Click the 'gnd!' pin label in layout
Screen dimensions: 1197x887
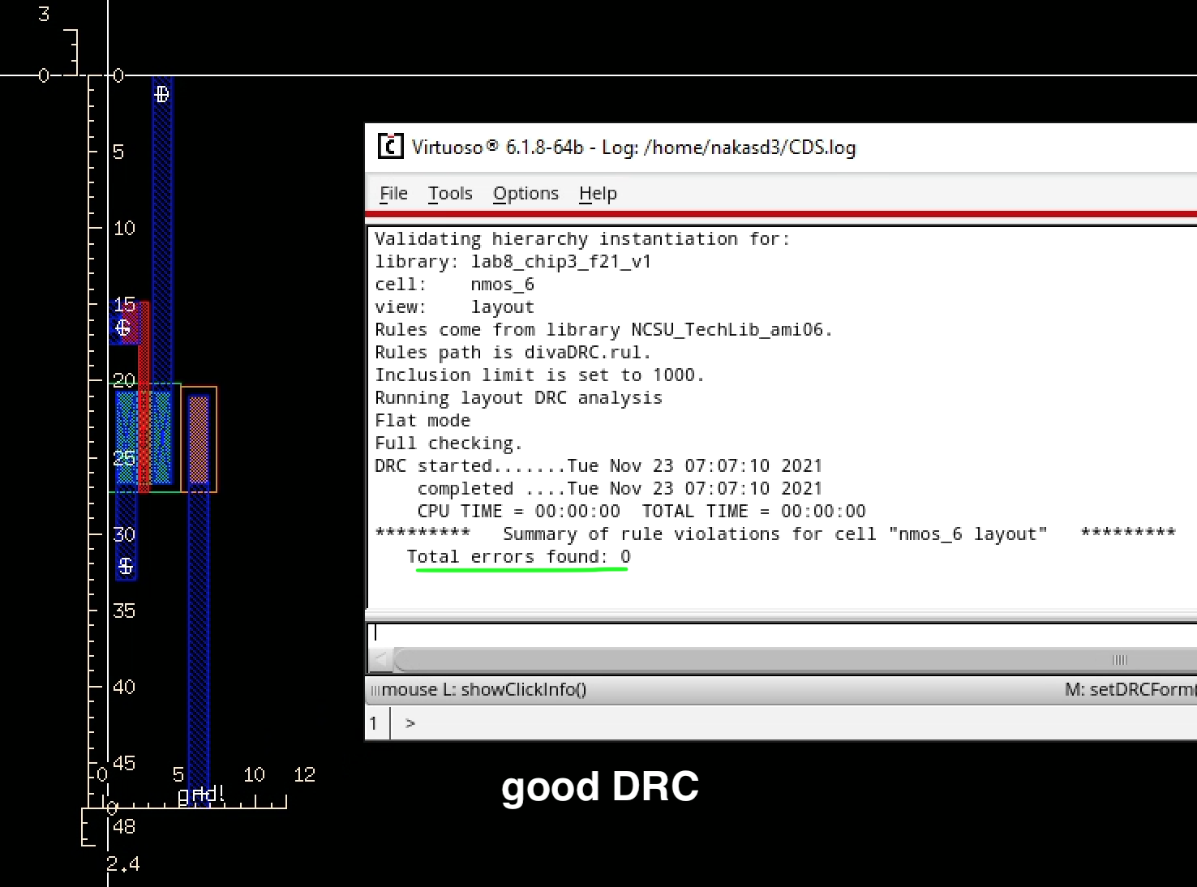[201, 794]
